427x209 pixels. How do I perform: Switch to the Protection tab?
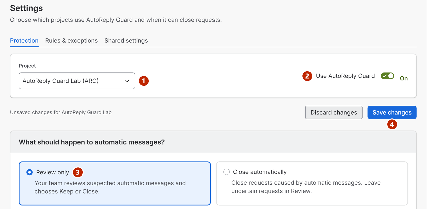pos(24,41)
